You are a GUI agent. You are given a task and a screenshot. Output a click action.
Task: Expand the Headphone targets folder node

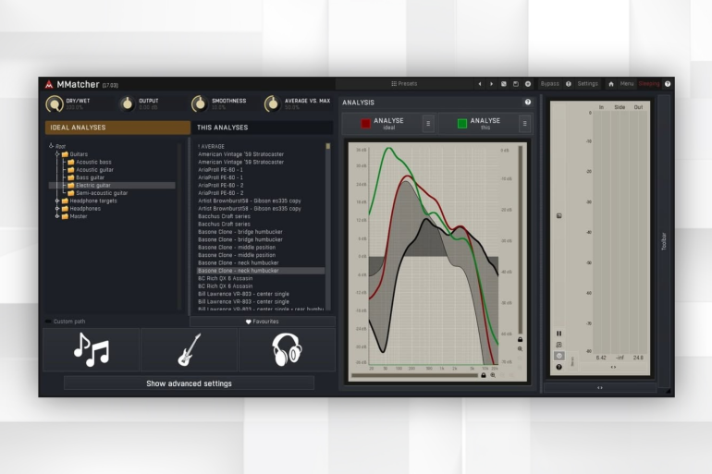pyautogui.click(x=57, y=201)
